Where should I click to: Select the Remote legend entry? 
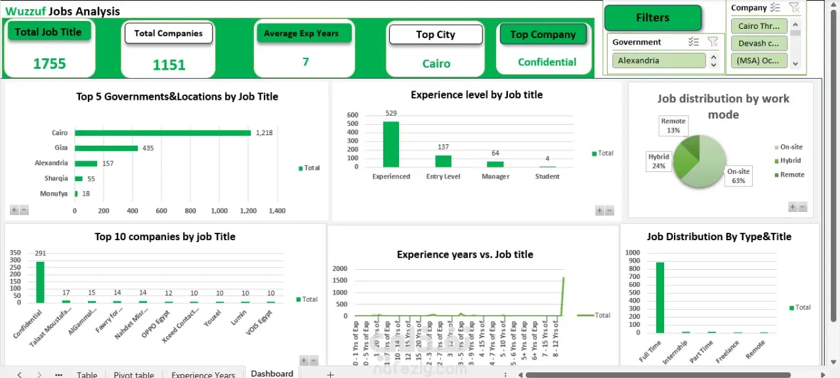point(789,175)
